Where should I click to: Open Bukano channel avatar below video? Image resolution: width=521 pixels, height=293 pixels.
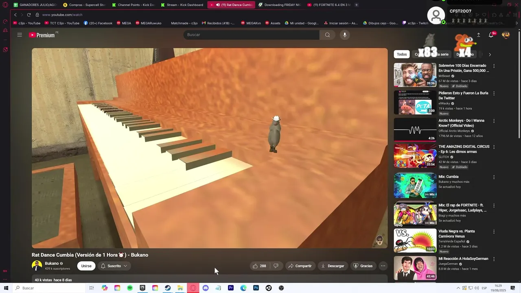pyautogui.click(x=37, y=266)
